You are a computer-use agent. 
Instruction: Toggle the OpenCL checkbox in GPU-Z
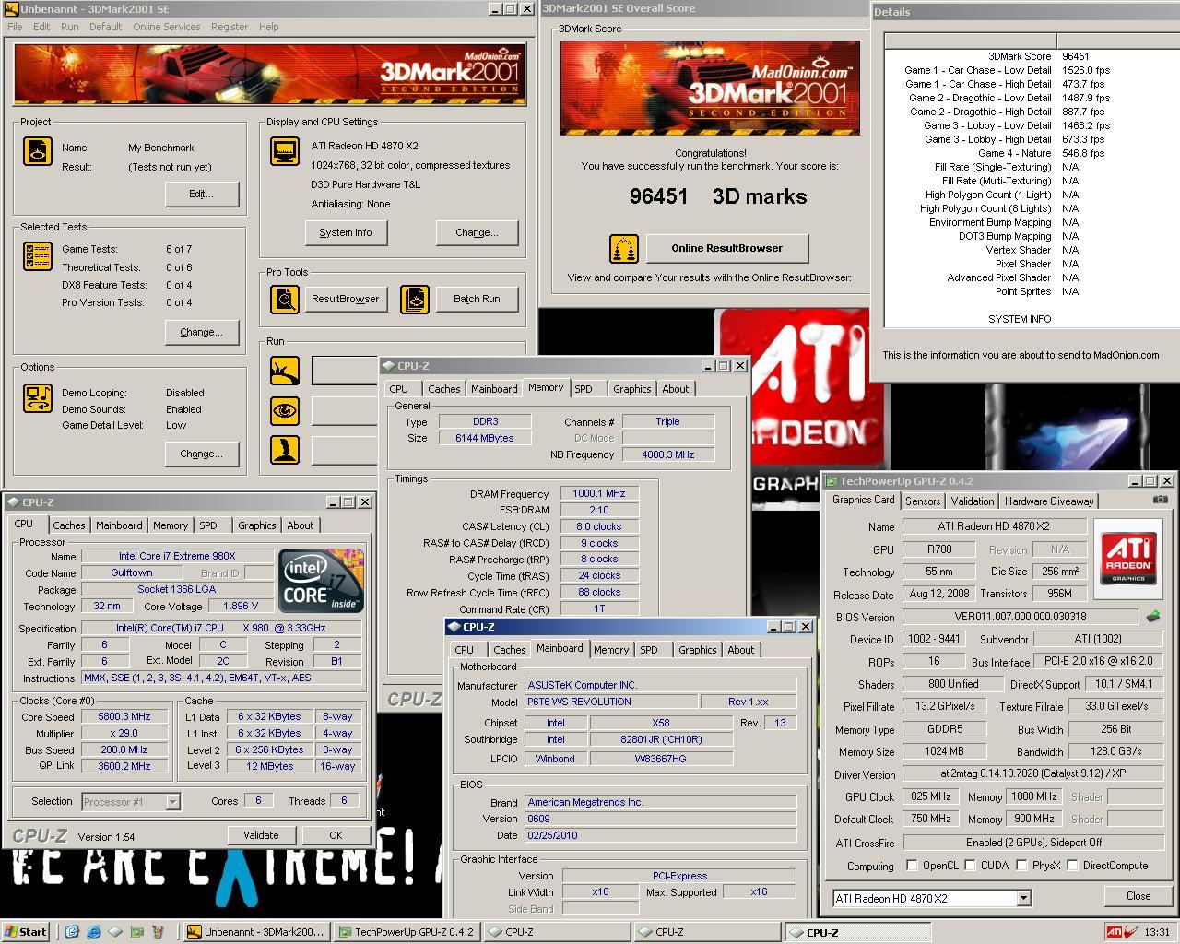click(x=912, y=866)
